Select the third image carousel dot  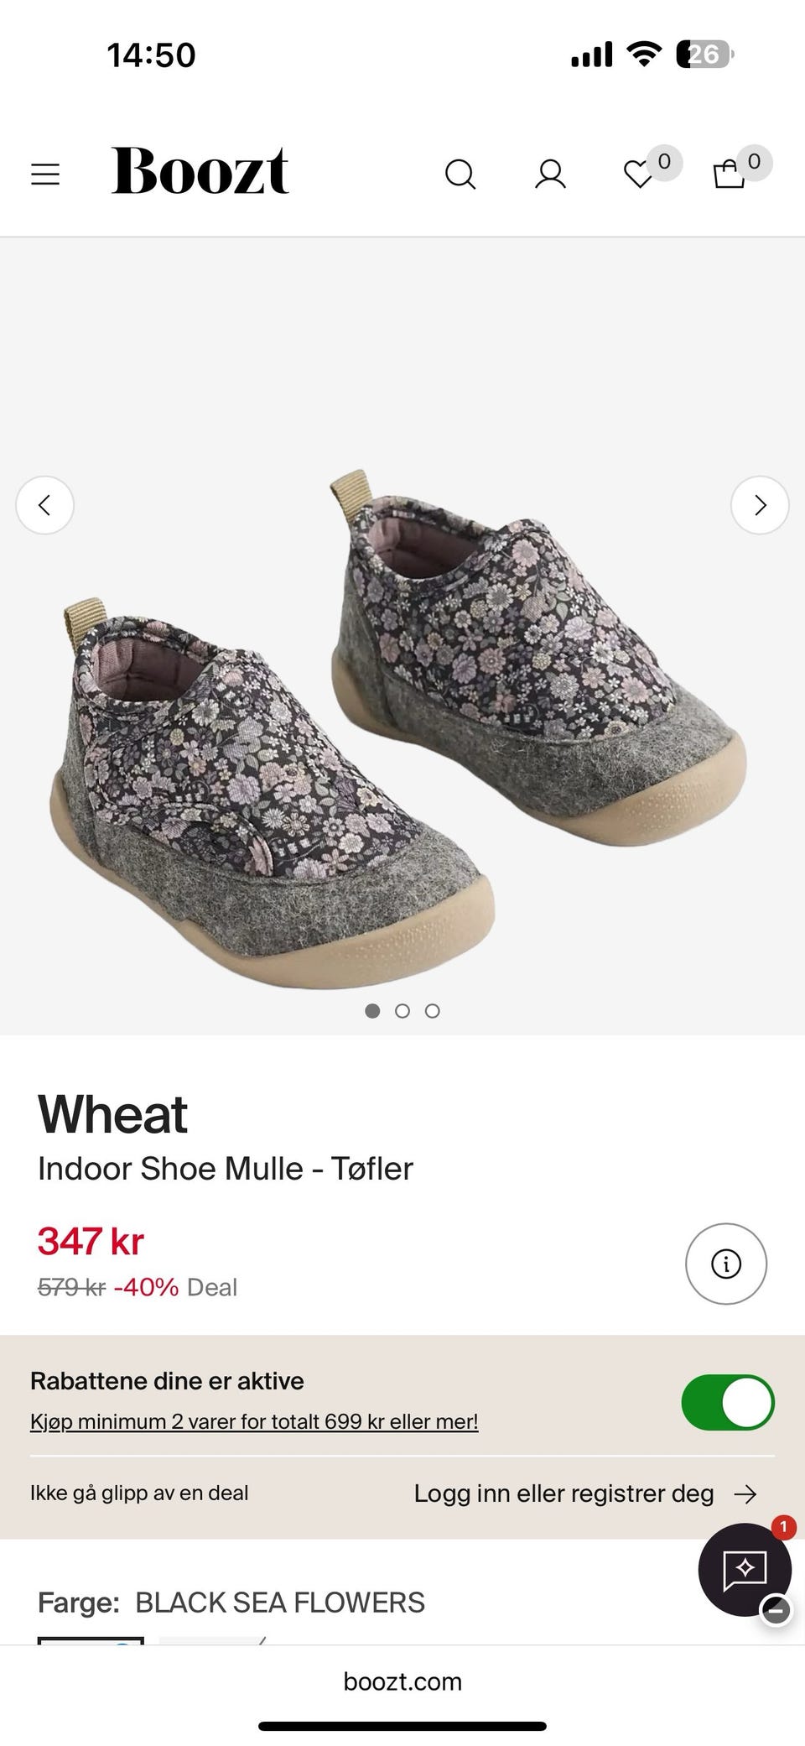433,1011
